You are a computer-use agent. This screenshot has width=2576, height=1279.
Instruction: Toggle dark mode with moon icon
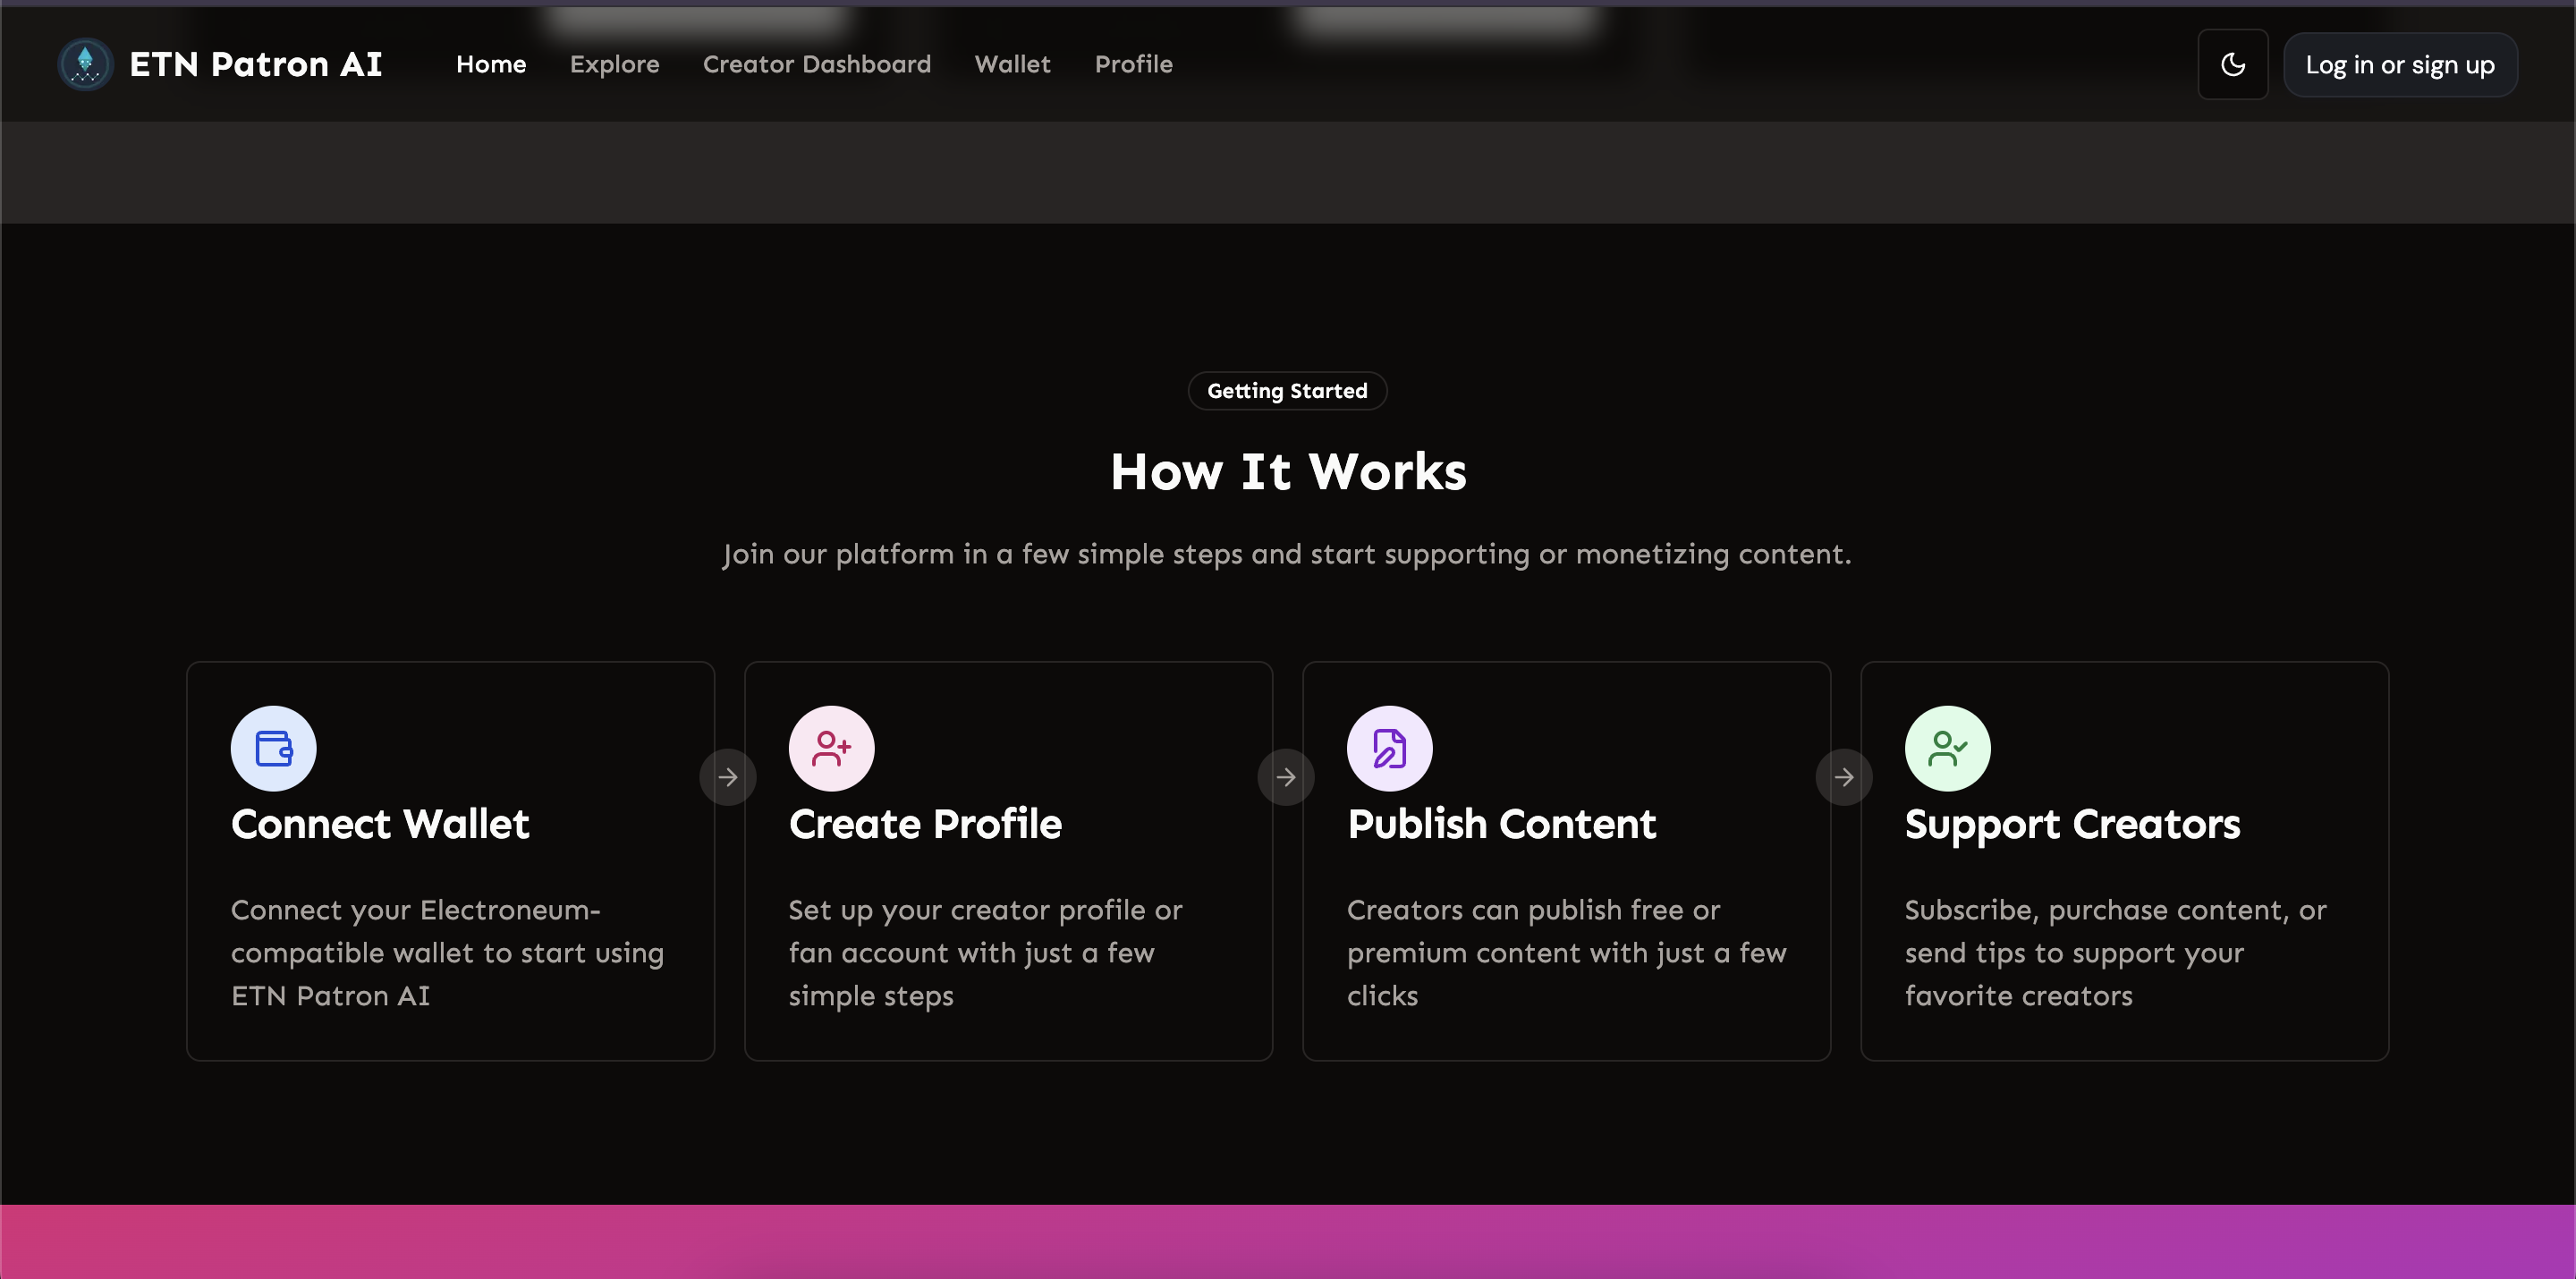[x=2232, y=65]
